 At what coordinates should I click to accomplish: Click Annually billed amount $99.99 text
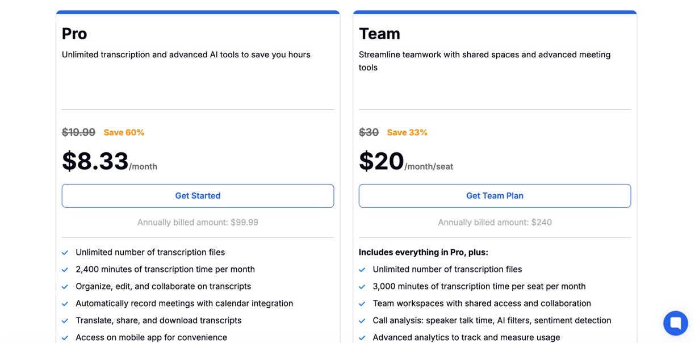click(198, 223)
